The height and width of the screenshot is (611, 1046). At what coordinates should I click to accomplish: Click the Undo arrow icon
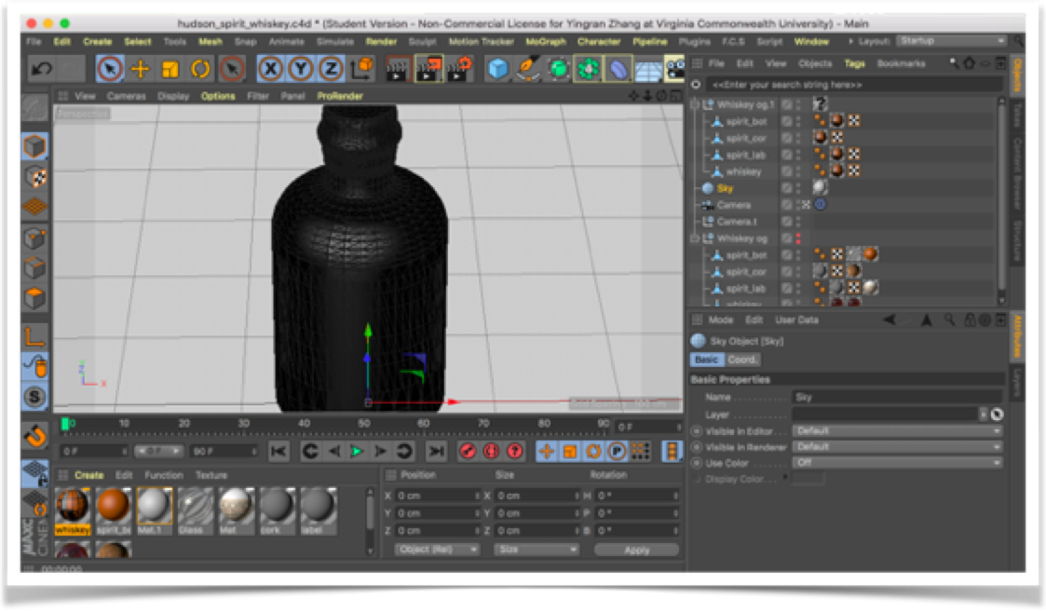(x=42, y=69)
